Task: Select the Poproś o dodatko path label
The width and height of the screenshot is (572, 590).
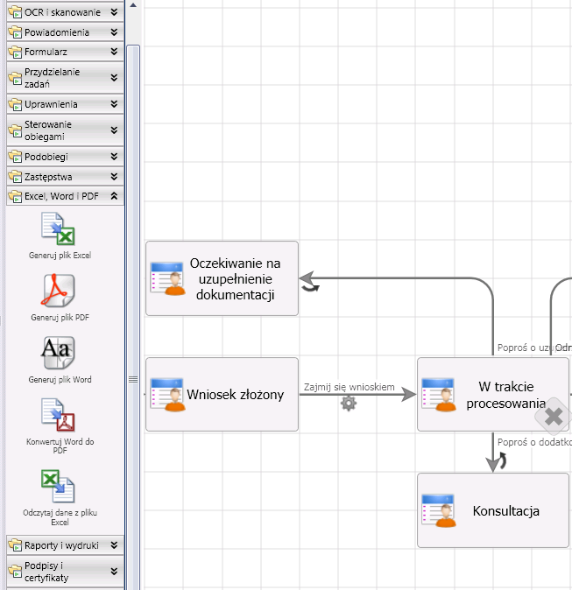Action: point(534,442)
